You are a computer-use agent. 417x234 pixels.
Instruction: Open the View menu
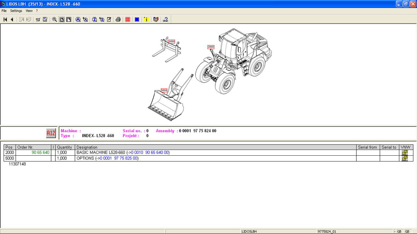(x=29, y=11)
